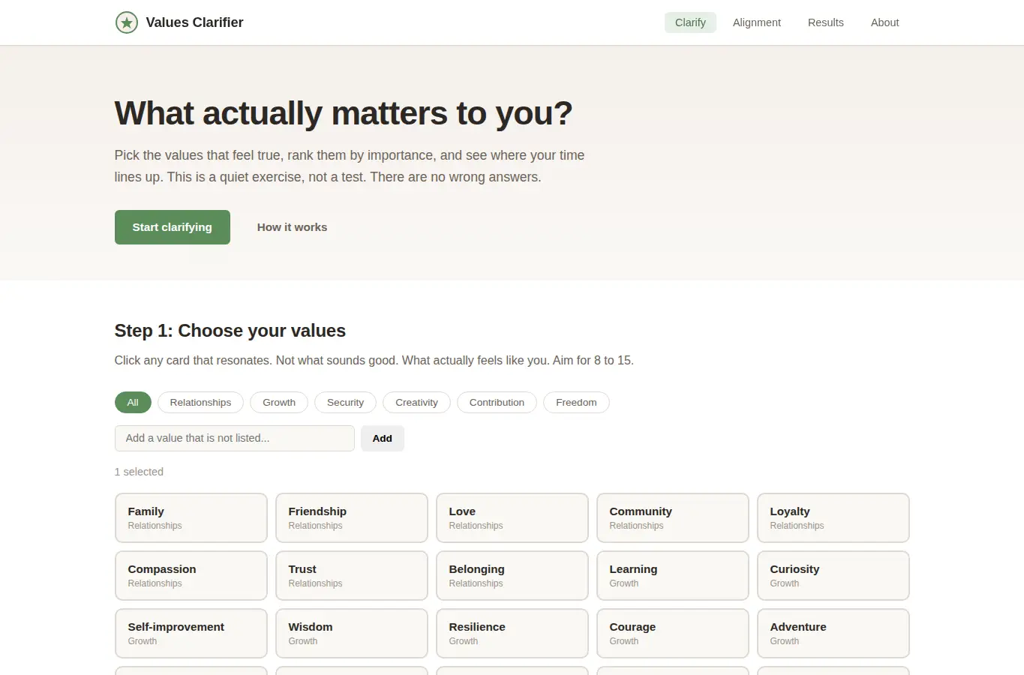Filter values by Security
Viewport: 1024px width, 675px height.
345,403
